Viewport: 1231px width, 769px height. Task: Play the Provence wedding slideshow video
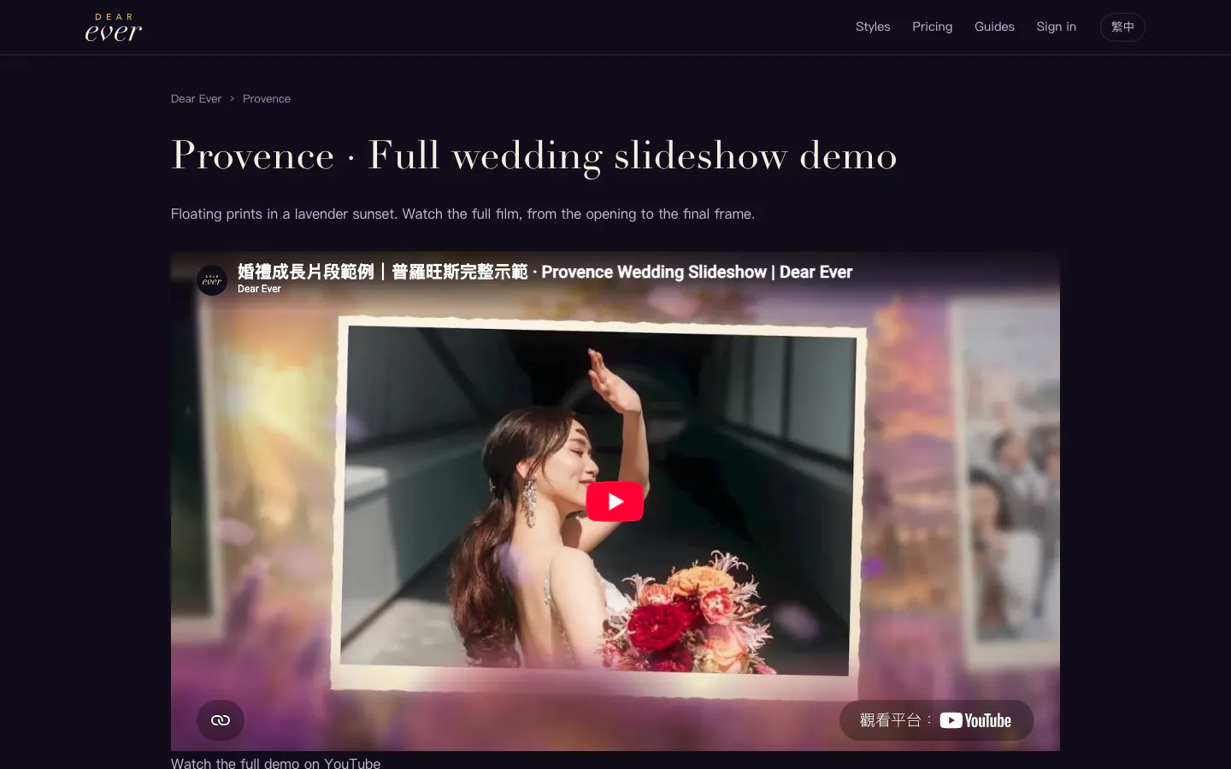tap(615, 502)
